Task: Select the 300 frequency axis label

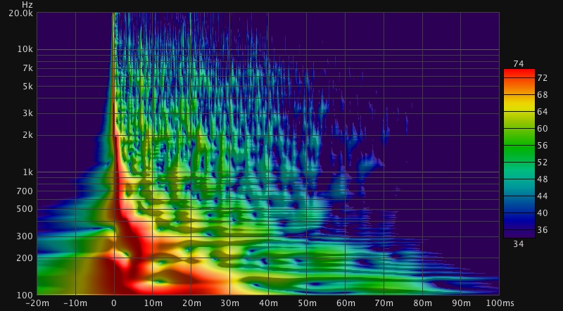Action: [25, 236]
